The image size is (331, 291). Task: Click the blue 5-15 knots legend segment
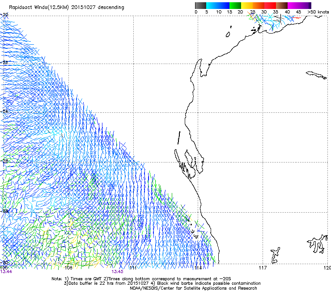[218, 5]
